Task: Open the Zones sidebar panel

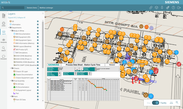Action: point(3,24)
